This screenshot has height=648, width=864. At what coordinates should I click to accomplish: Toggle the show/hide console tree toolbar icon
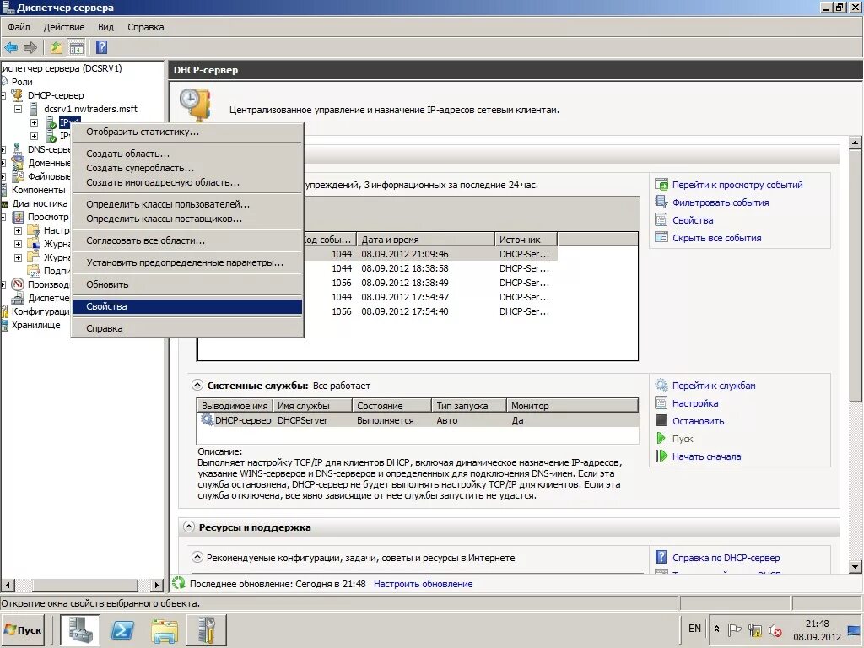coord(76,48)
